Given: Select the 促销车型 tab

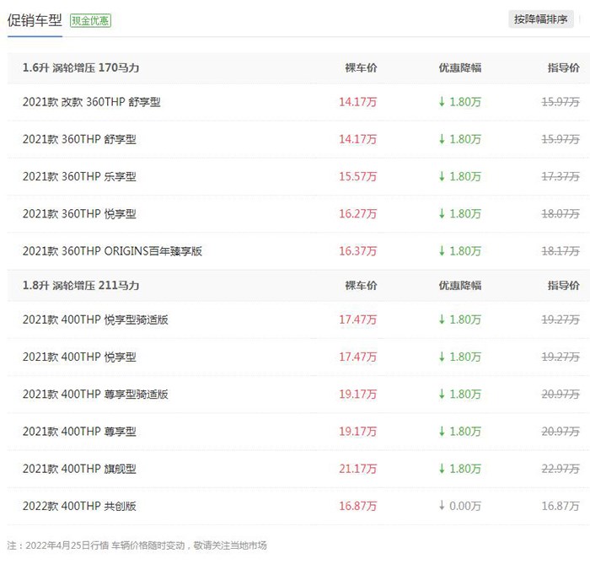Looking at the screenshot, I should tap(35, 20).
